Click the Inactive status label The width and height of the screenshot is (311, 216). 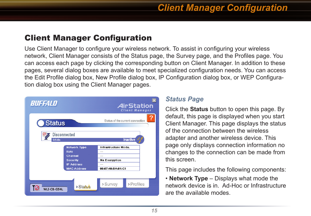(129, 140)
